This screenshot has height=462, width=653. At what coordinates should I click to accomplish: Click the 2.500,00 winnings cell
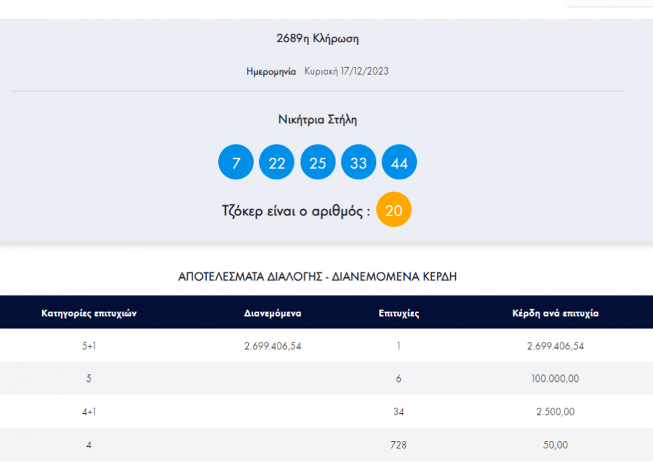click(x=555, y=412)
